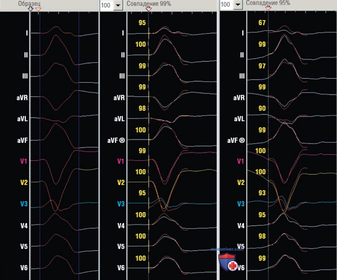The image size is (337, 280).
Task: Select the orange triangle marker in the 95% match panel
Action: (x=268, y=8)
